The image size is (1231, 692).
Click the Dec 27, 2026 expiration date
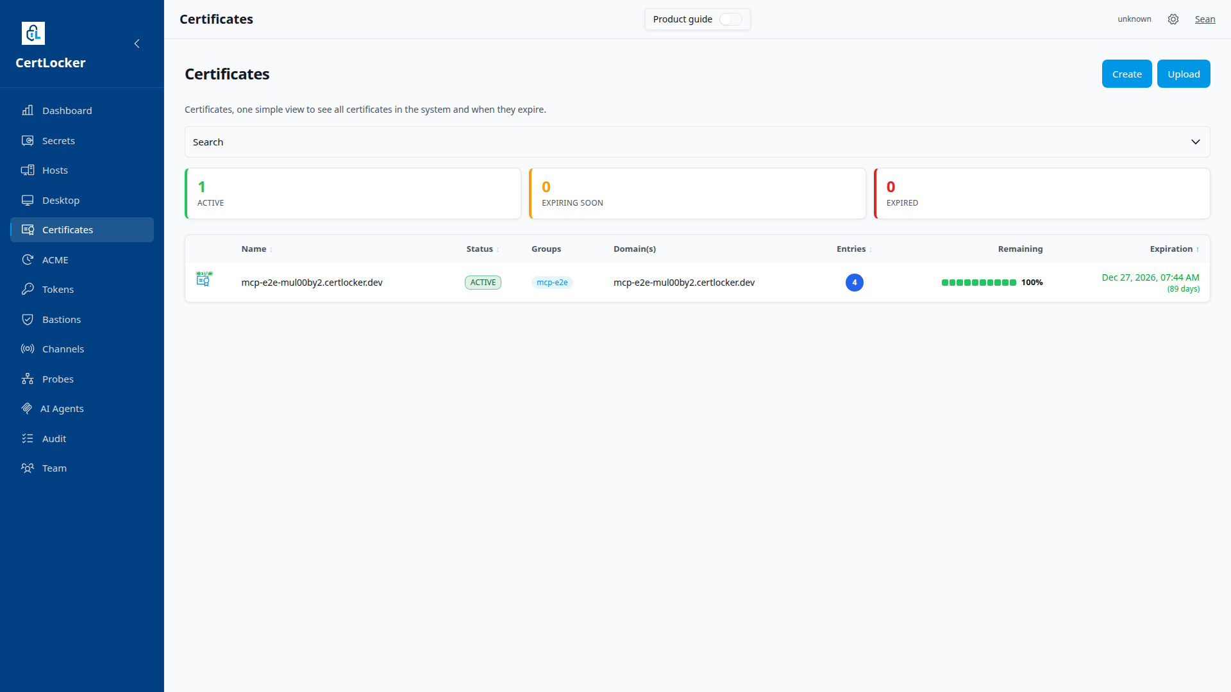coord(1150,277)
